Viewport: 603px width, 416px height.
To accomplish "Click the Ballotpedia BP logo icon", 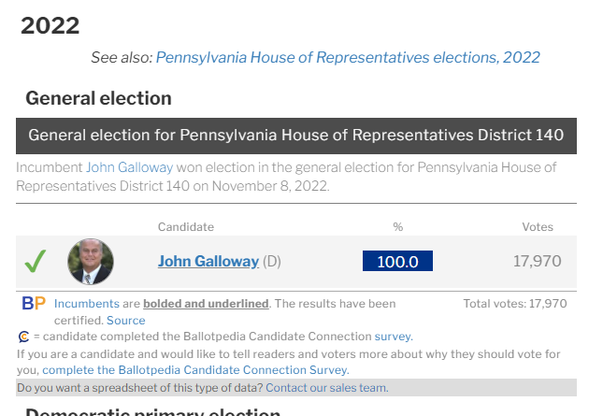I will (x=34, y=304).
